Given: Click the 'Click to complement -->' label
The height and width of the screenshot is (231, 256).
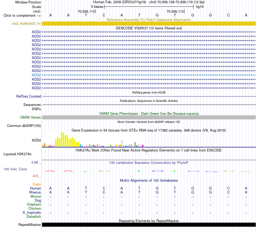Looking at the screenshot, I should 22,16.
